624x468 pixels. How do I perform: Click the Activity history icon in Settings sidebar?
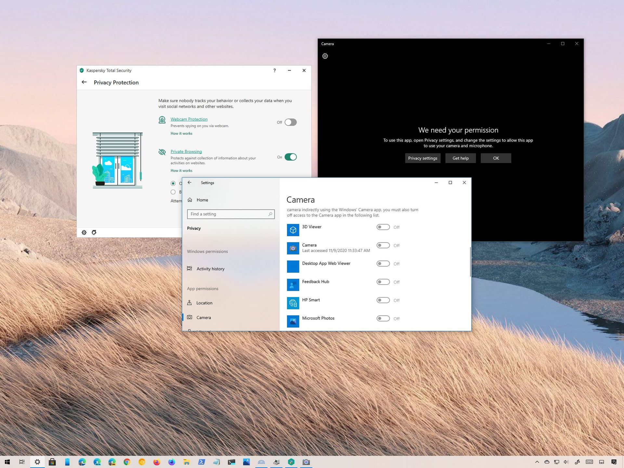pyautogui.click(x=189, y=268)
